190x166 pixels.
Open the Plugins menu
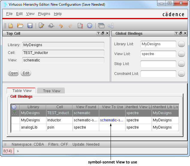(44, 14)
